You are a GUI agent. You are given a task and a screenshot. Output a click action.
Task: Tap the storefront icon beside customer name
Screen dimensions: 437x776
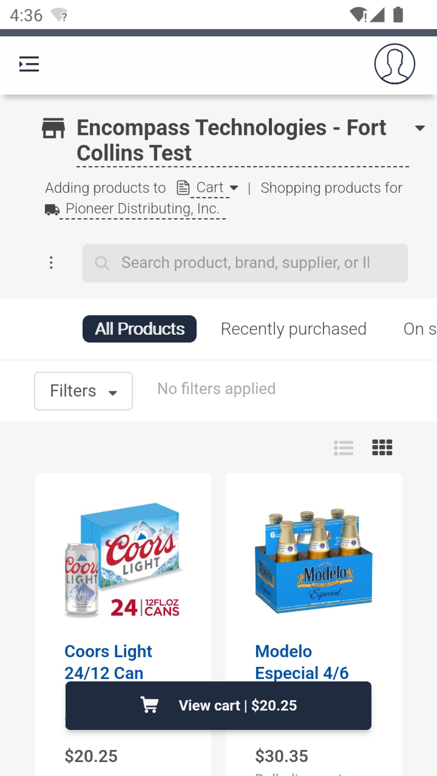click(53, 128)
